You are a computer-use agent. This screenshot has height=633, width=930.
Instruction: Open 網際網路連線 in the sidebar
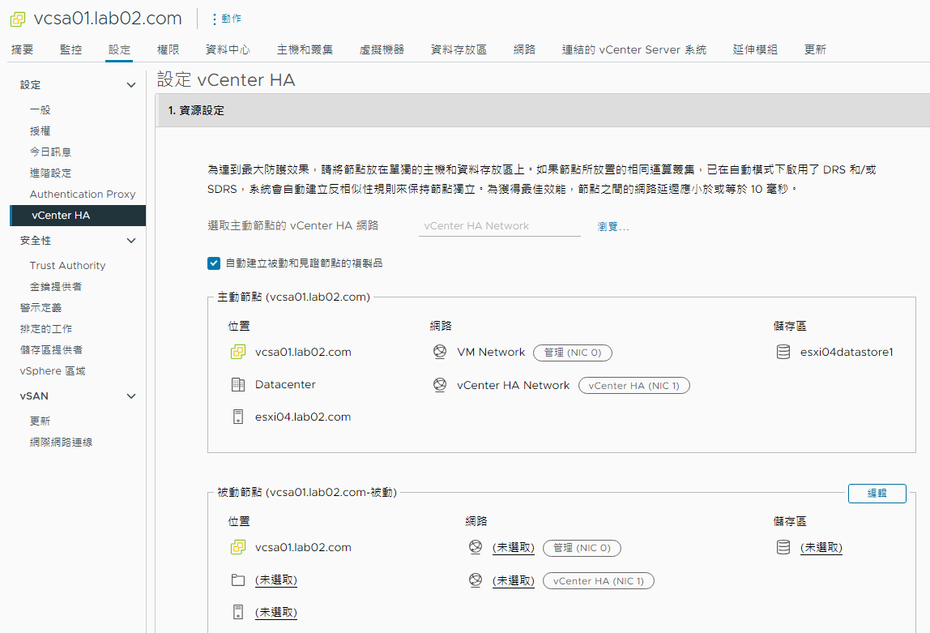(61, 442)
